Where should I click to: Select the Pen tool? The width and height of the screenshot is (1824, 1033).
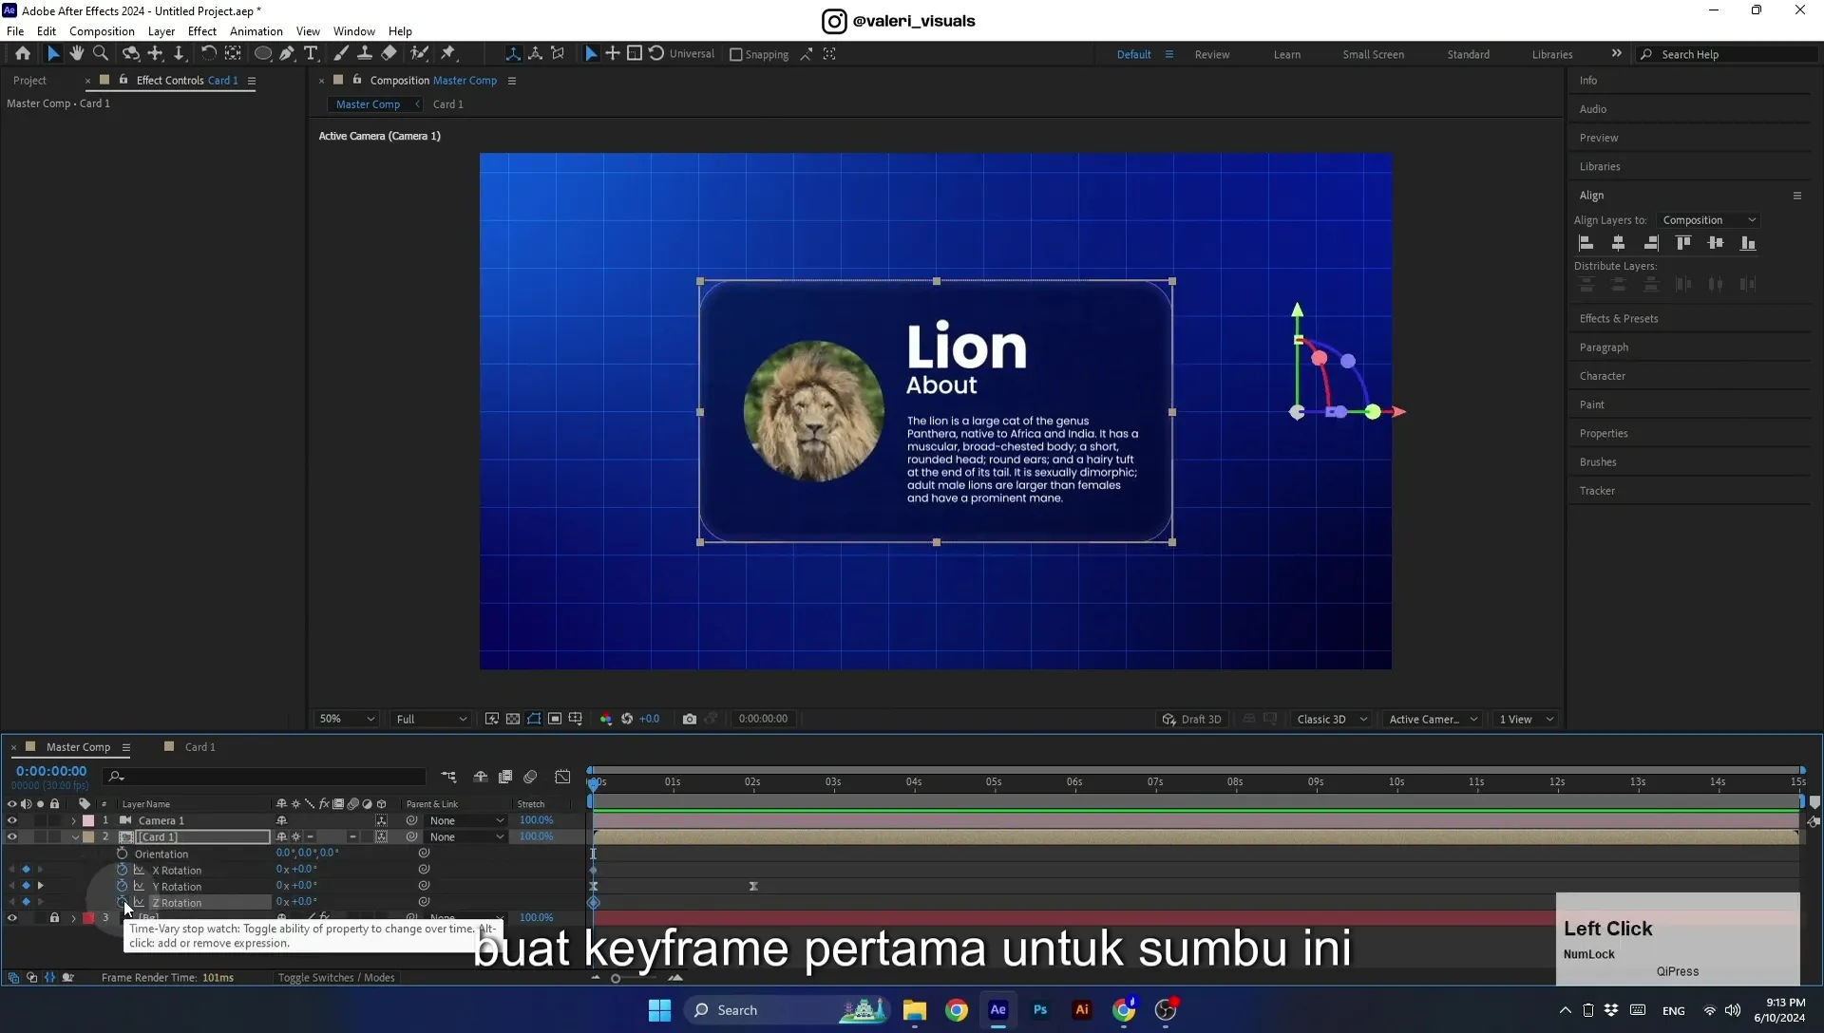coord(287,54)
